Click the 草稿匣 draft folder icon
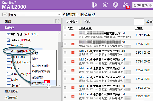Viewport: 153px width, 101px height. click(9, 40)
